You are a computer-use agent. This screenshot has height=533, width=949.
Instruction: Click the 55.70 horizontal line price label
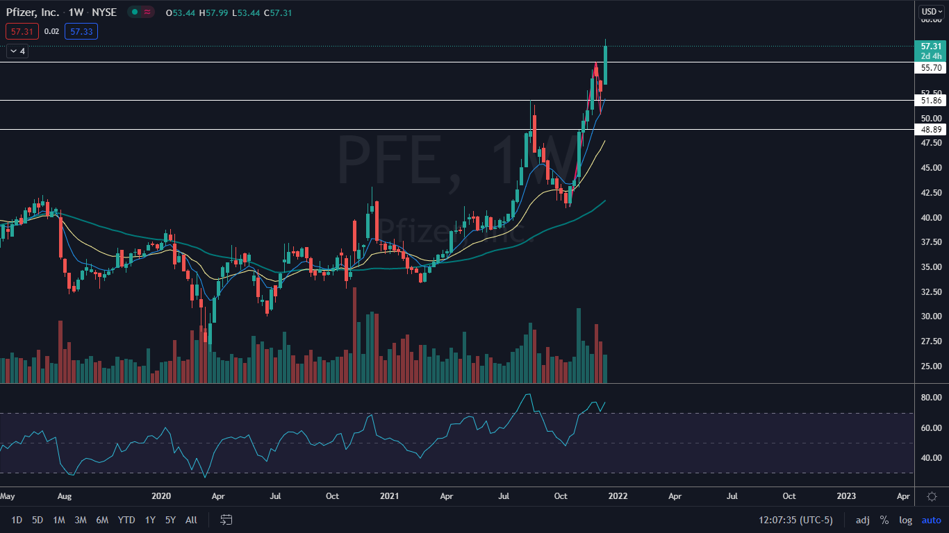pos(931,68)
